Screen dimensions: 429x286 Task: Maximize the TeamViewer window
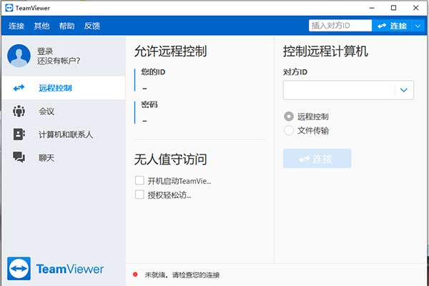393,8
